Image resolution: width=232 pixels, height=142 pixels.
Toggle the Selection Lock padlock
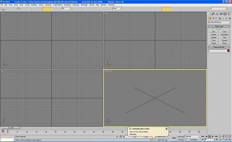117,136
